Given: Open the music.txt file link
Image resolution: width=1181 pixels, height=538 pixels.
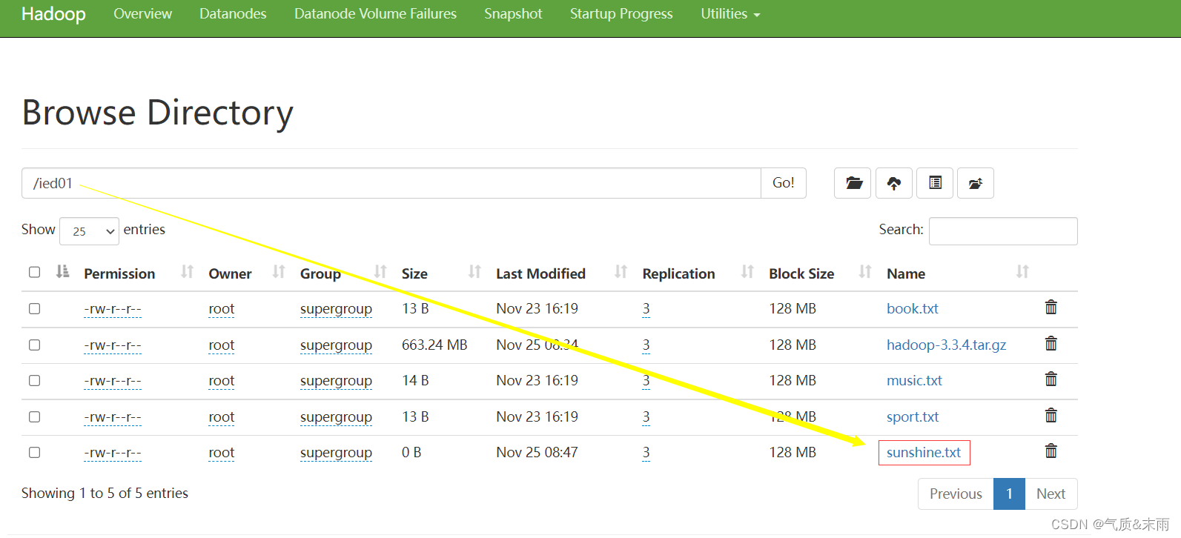Looking at the screenshot, I should pyautogui.click(x=914, y=380).
